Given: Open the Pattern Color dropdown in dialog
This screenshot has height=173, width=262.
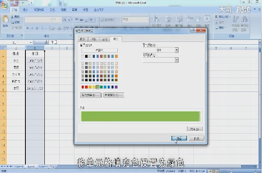Looking at the screenshot, I should (x=177, y=50).
